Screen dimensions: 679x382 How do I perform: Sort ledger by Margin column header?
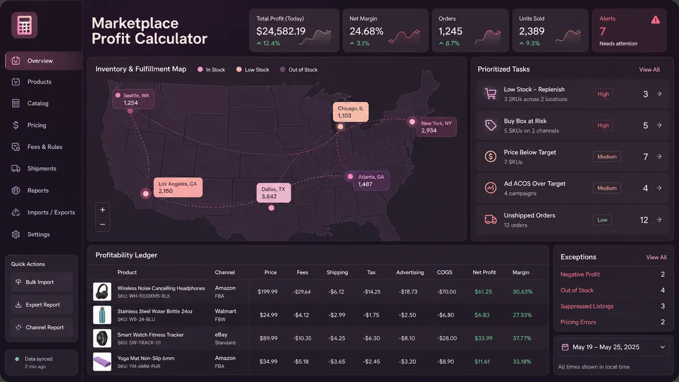tap(521, 272)
